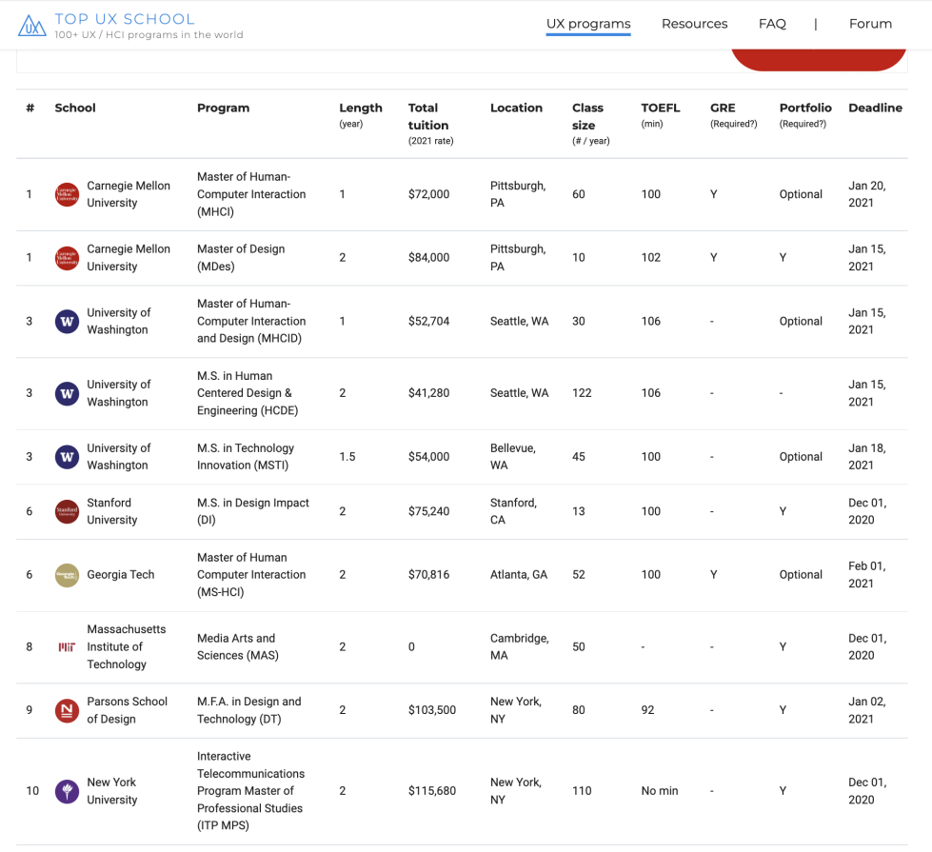
Task: Open the Resources nav item
Action: pos(694,24)
